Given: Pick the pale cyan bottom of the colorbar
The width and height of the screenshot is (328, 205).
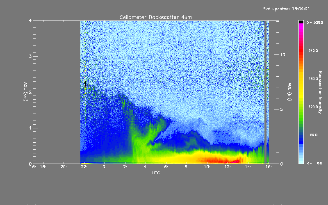Looking at the screenshot, I should (301, 161).
